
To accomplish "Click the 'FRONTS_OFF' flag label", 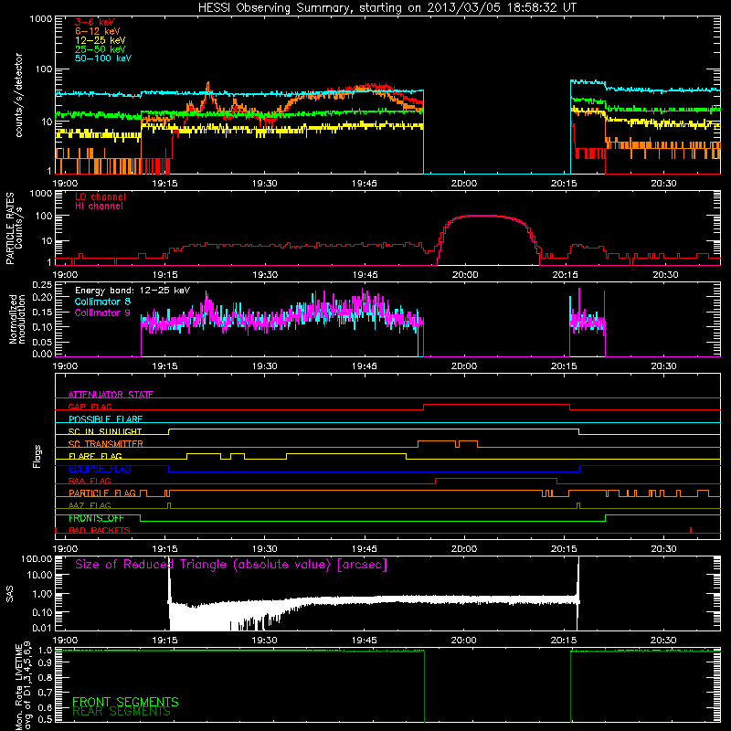I will [96, 518].
